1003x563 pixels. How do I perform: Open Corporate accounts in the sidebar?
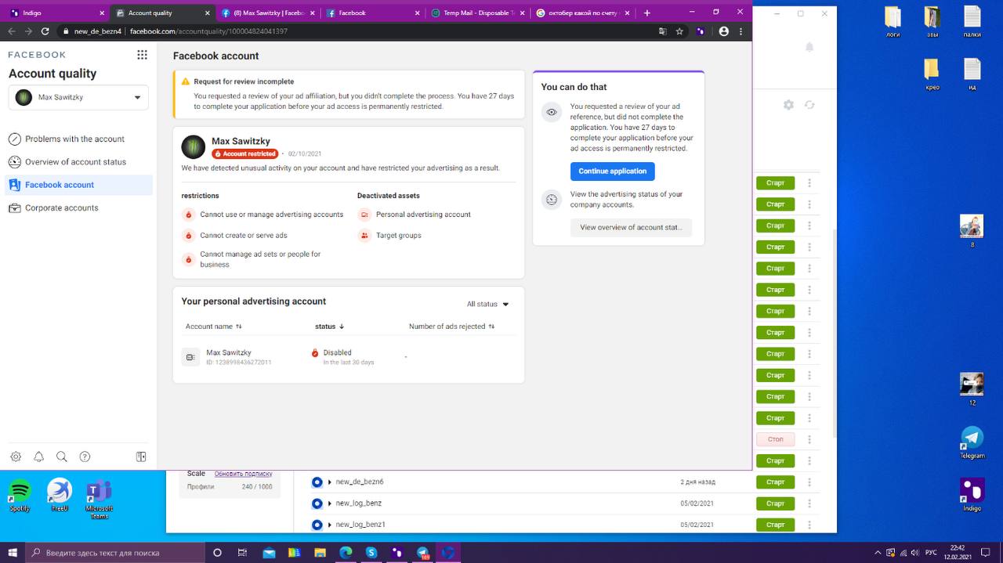[61, 208]
